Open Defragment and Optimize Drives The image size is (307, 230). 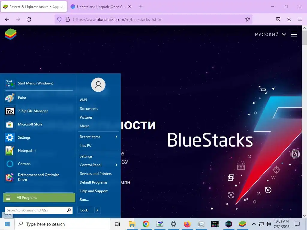(x=39, y=177)
